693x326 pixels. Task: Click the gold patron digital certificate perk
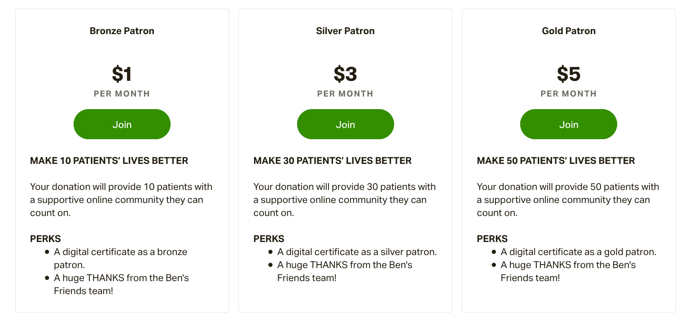coord(578,252)
